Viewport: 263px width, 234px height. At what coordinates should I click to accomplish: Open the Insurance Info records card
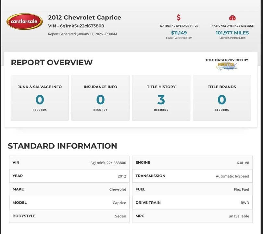click(100, 98)
